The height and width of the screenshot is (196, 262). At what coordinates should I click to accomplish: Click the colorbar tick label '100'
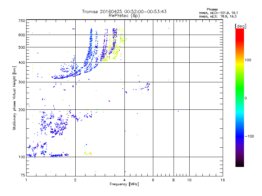[248, 60]
